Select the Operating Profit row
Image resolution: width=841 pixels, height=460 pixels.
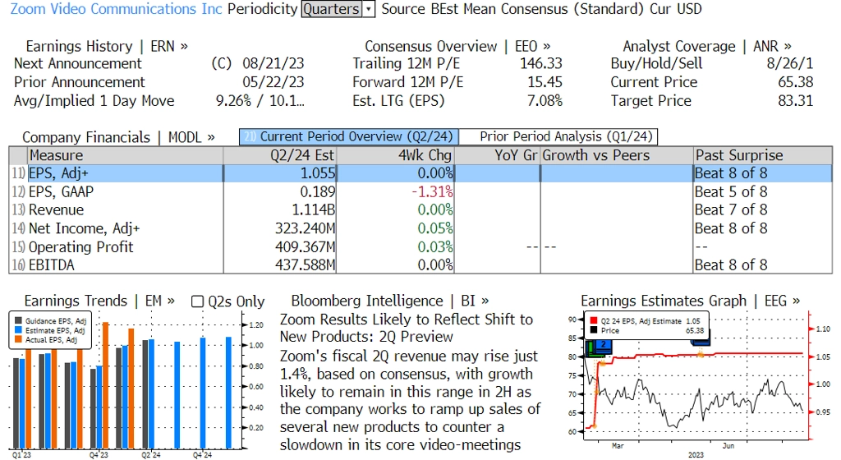click(x=420, y=246)
